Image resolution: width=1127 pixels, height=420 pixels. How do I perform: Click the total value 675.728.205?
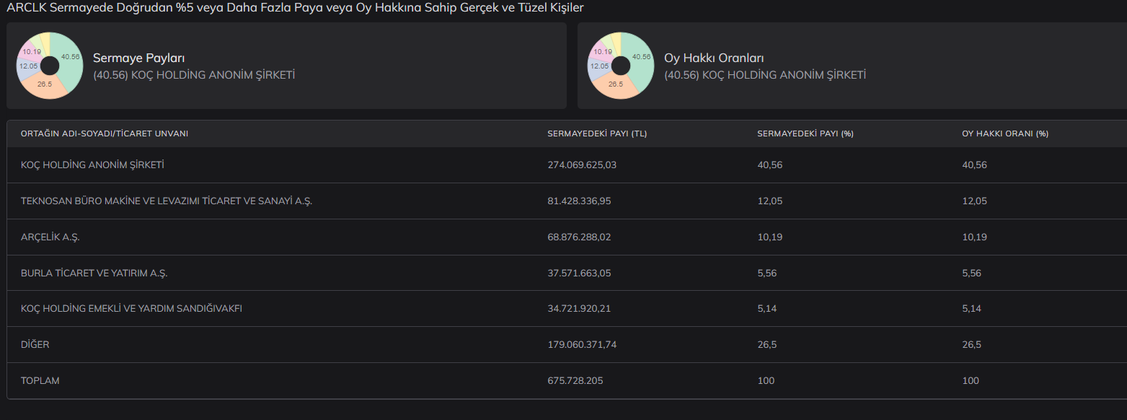coord(575,380)
